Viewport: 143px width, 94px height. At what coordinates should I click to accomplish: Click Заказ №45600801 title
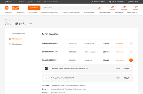(x=49, y=60)
